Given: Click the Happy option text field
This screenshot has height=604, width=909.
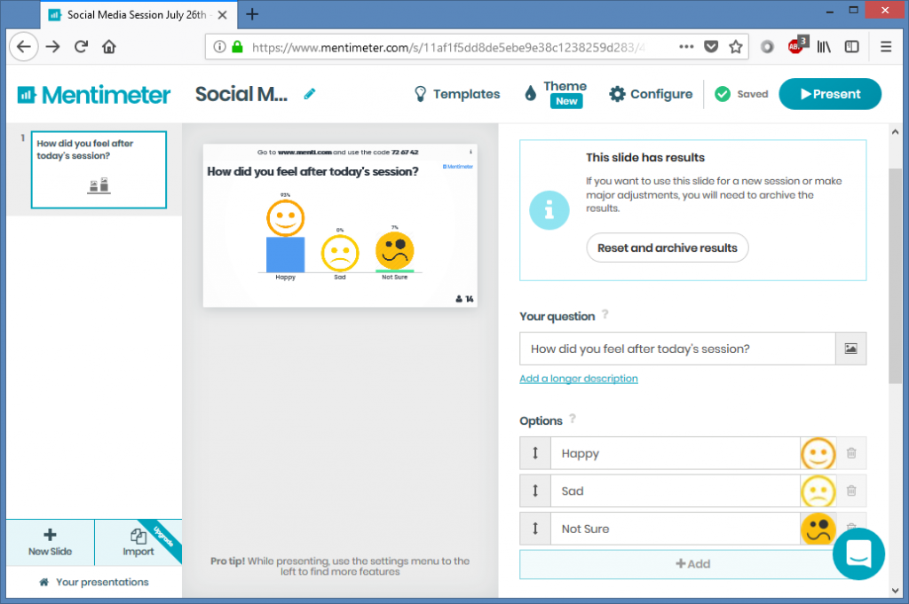Looking at the screenshot, I should 676,453.
